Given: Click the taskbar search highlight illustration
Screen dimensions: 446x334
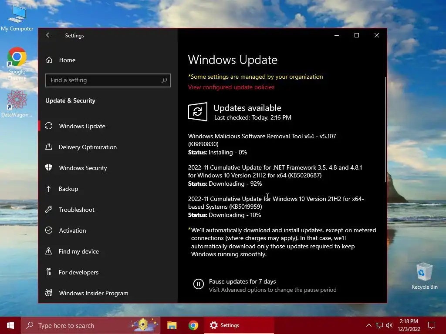Looking at the screenshot, I should 144,325.
